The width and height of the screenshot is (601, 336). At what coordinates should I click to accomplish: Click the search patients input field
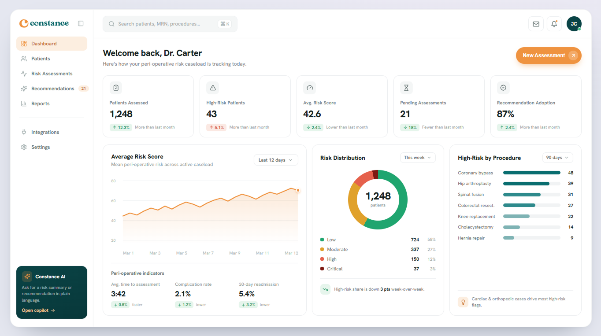[x=170, y=24]
